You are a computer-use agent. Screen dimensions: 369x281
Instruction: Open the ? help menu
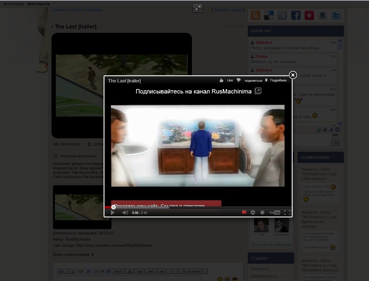click(x=54, y=4)
